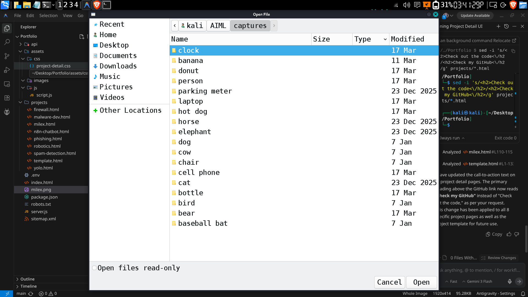Give thumbs down to the response

tap(517, 234)
